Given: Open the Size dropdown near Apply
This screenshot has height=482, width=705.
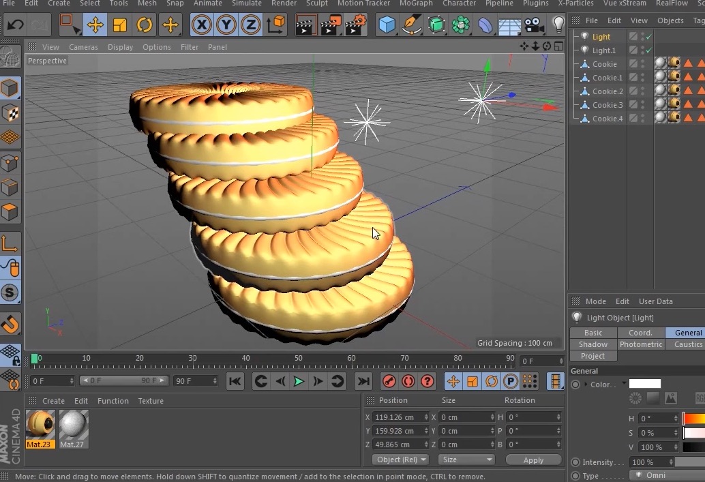Looking at the screenshot, I should (466, 460).
